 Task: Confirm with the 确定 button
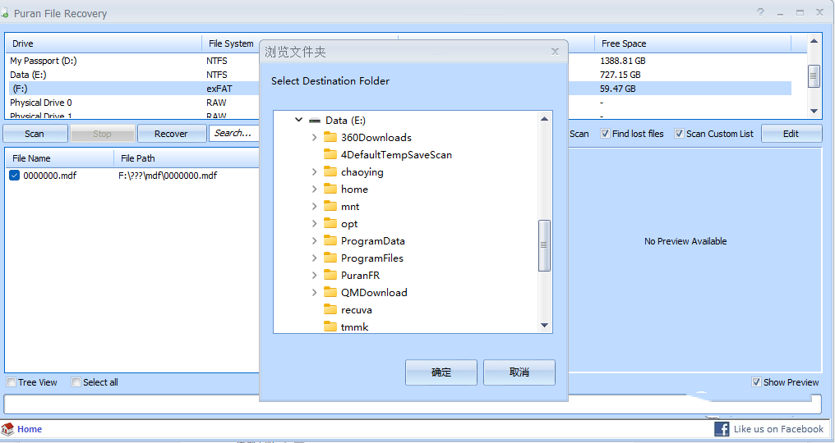tap(441, 372)
